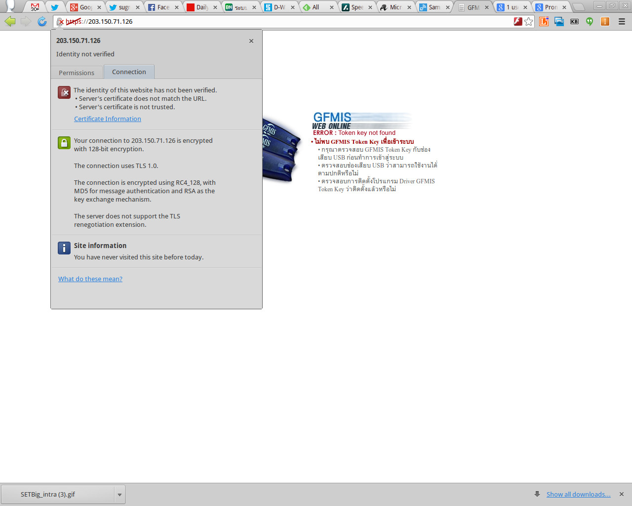Reload the current page
The width and height of the screenshot is (632, 506).
(42, 21)
